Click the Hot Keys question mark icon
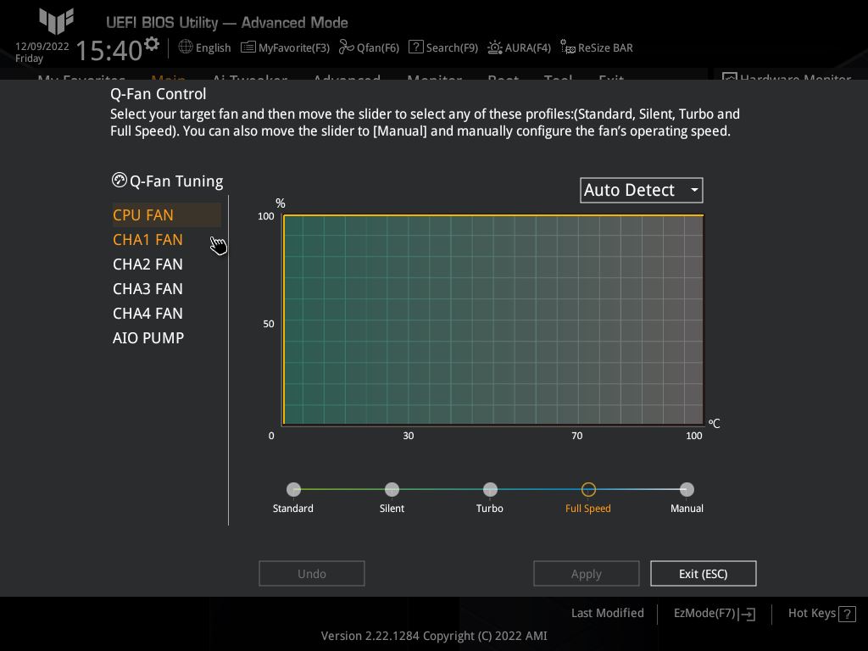The height and width of the screenshot is (651, 868). point(847,614)
